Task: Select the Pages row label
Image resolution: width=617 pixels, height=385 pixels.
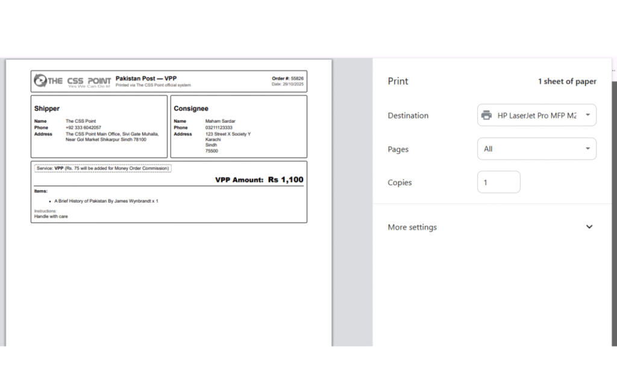Action: (x=398, y=149)
